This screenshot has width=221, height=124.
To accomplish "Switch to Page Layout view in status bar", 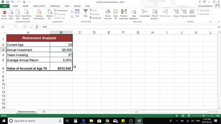I will click(x=183, y=116).
